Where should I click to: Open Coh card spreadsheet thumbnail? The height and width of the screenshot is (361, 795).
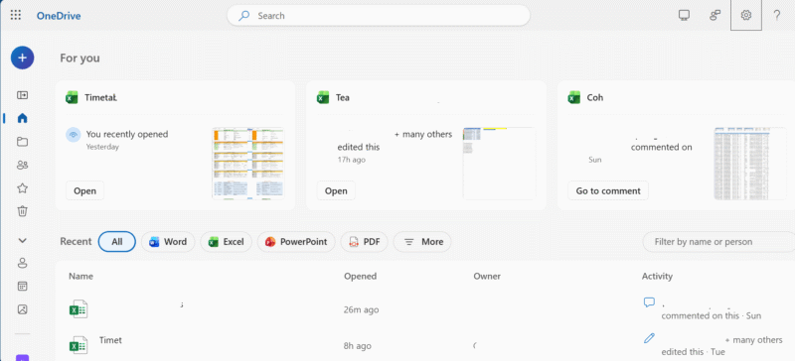pos(750,164)
